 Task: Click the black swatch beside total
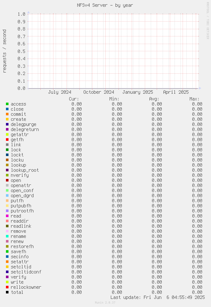click(7, 292)
